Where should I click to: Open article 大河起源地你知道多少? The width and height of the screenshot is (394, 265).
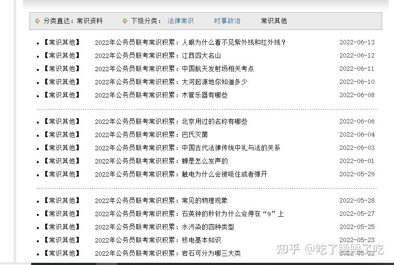171,82
